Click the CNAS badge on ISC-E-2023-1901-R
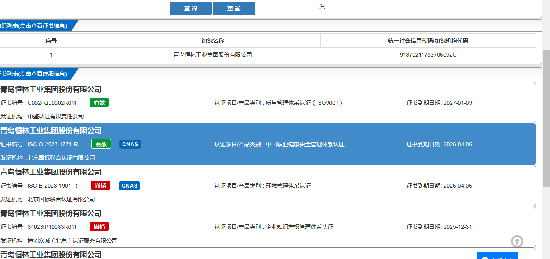Image resolution: width=550 pixels, height=259 pixels. click(x=129, y=186)
